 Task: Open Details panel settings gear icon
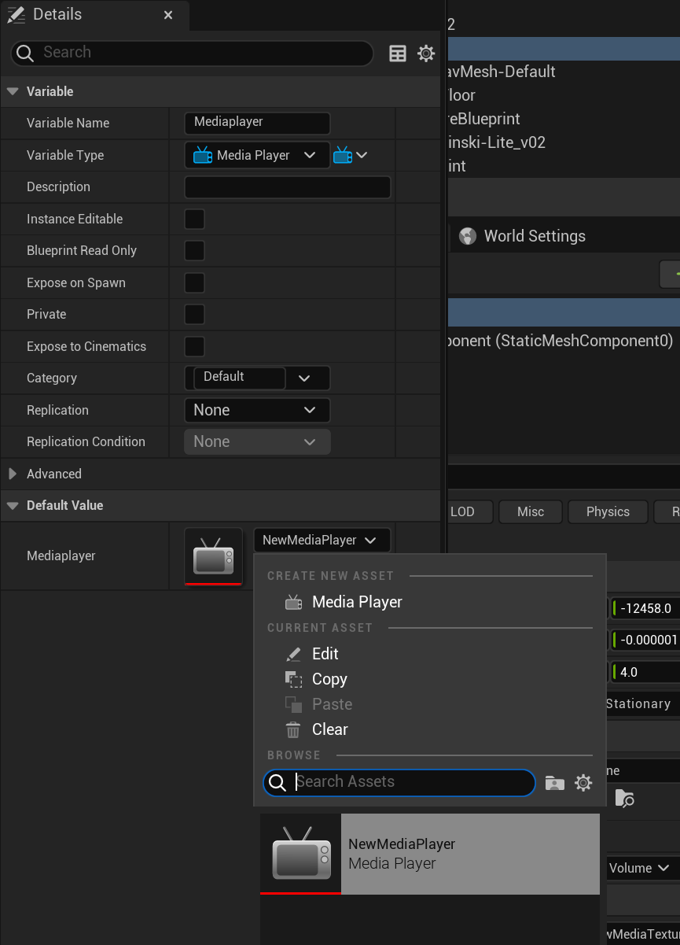(x=426, y=53)
